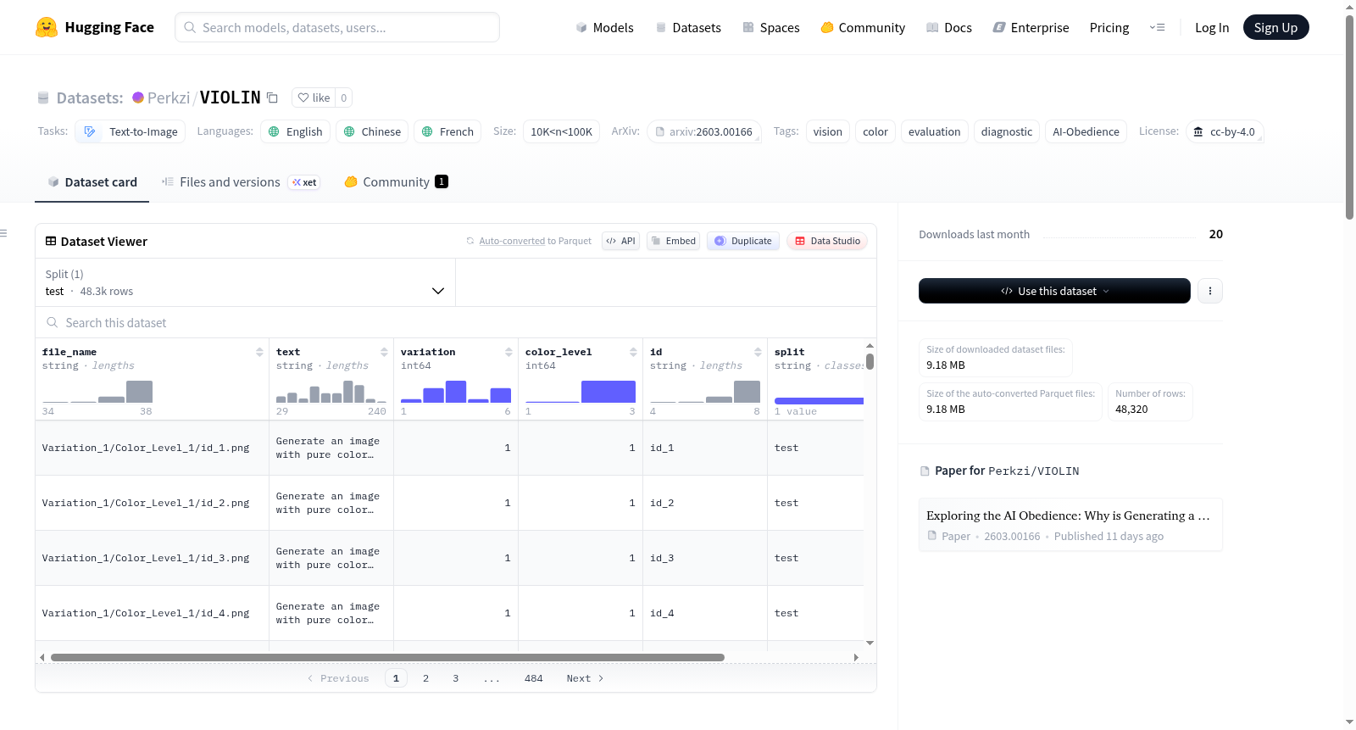This screenshot has width=1356, height=730.
Task: Go to page 2 of the table
Action: (x=425, y=678)
